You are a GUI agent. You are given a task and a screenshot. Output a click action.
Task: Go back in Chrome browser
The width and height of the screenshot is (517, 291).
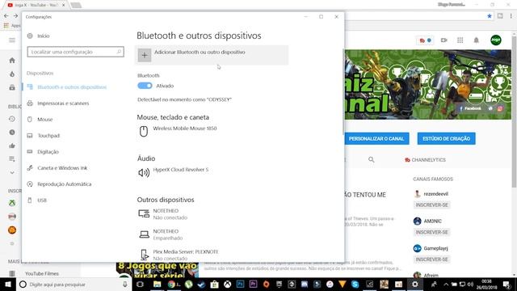click(6, 16)
